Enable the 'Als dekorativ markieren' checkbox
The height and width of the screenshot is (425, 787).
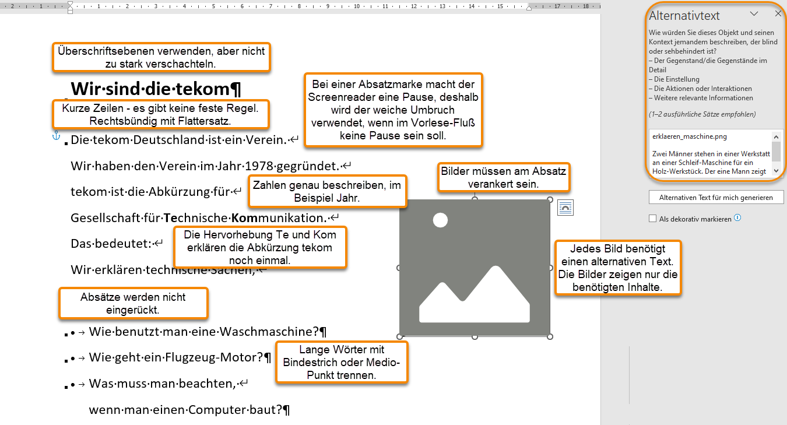click(x=652, y=219)
